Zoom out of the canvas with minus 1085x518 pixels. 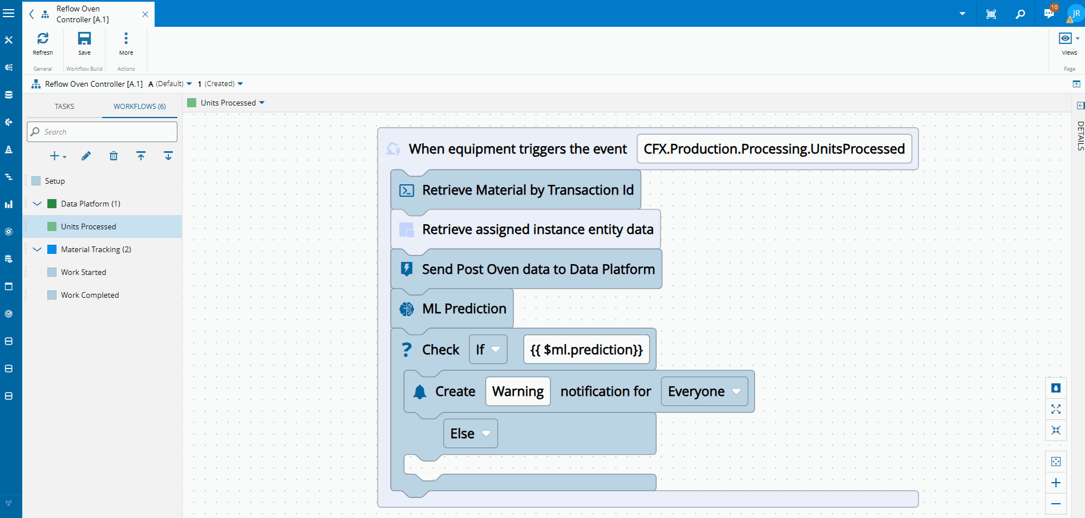click(x=1056, y=504)
